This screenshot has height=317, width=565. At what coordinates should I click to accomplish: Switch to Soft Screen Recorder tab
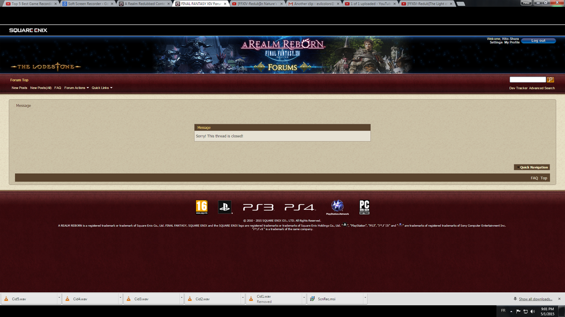click(x=88, y=4)
